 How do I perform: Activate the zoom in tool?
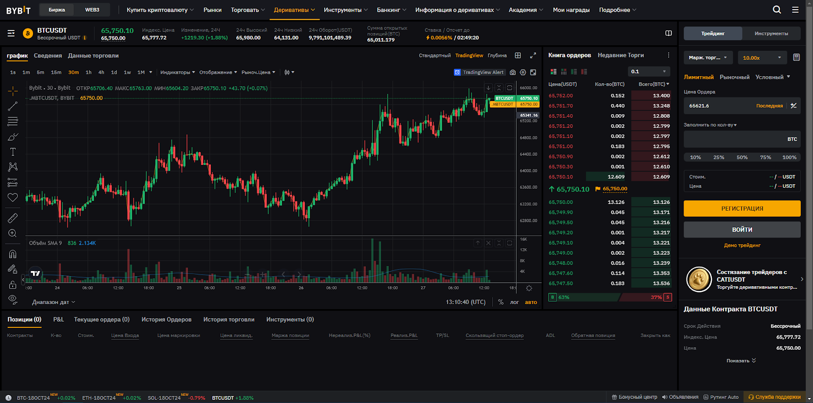point(13,233)
